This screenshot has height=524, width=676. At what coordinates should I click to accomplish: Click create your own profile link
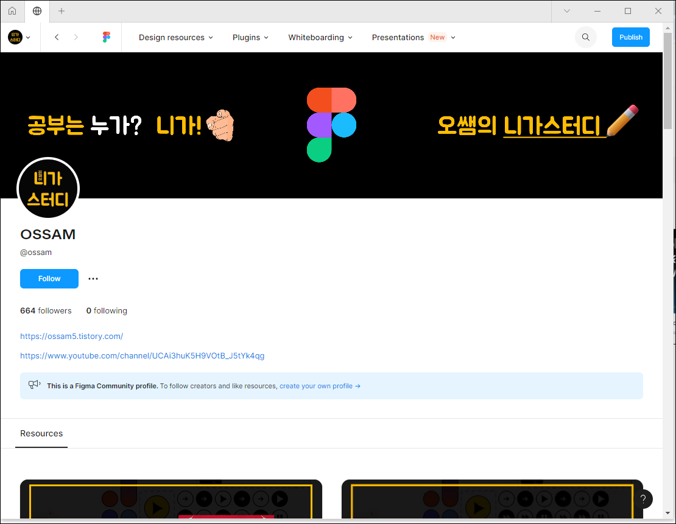[320, 386]
